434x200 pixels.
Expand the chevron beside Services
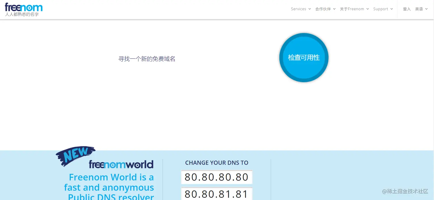coord(309,9)
